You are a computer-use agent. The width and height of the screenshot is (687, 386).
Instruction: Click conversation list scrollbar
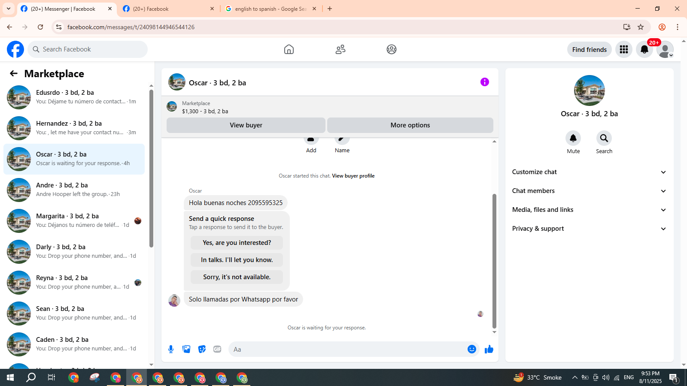(151, 168)
